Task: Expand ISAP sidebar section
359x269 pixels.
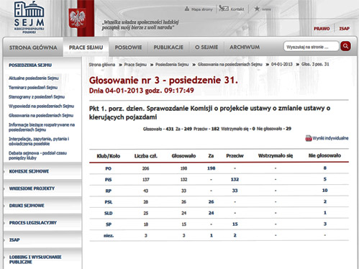Action: [x=14, y=240]
